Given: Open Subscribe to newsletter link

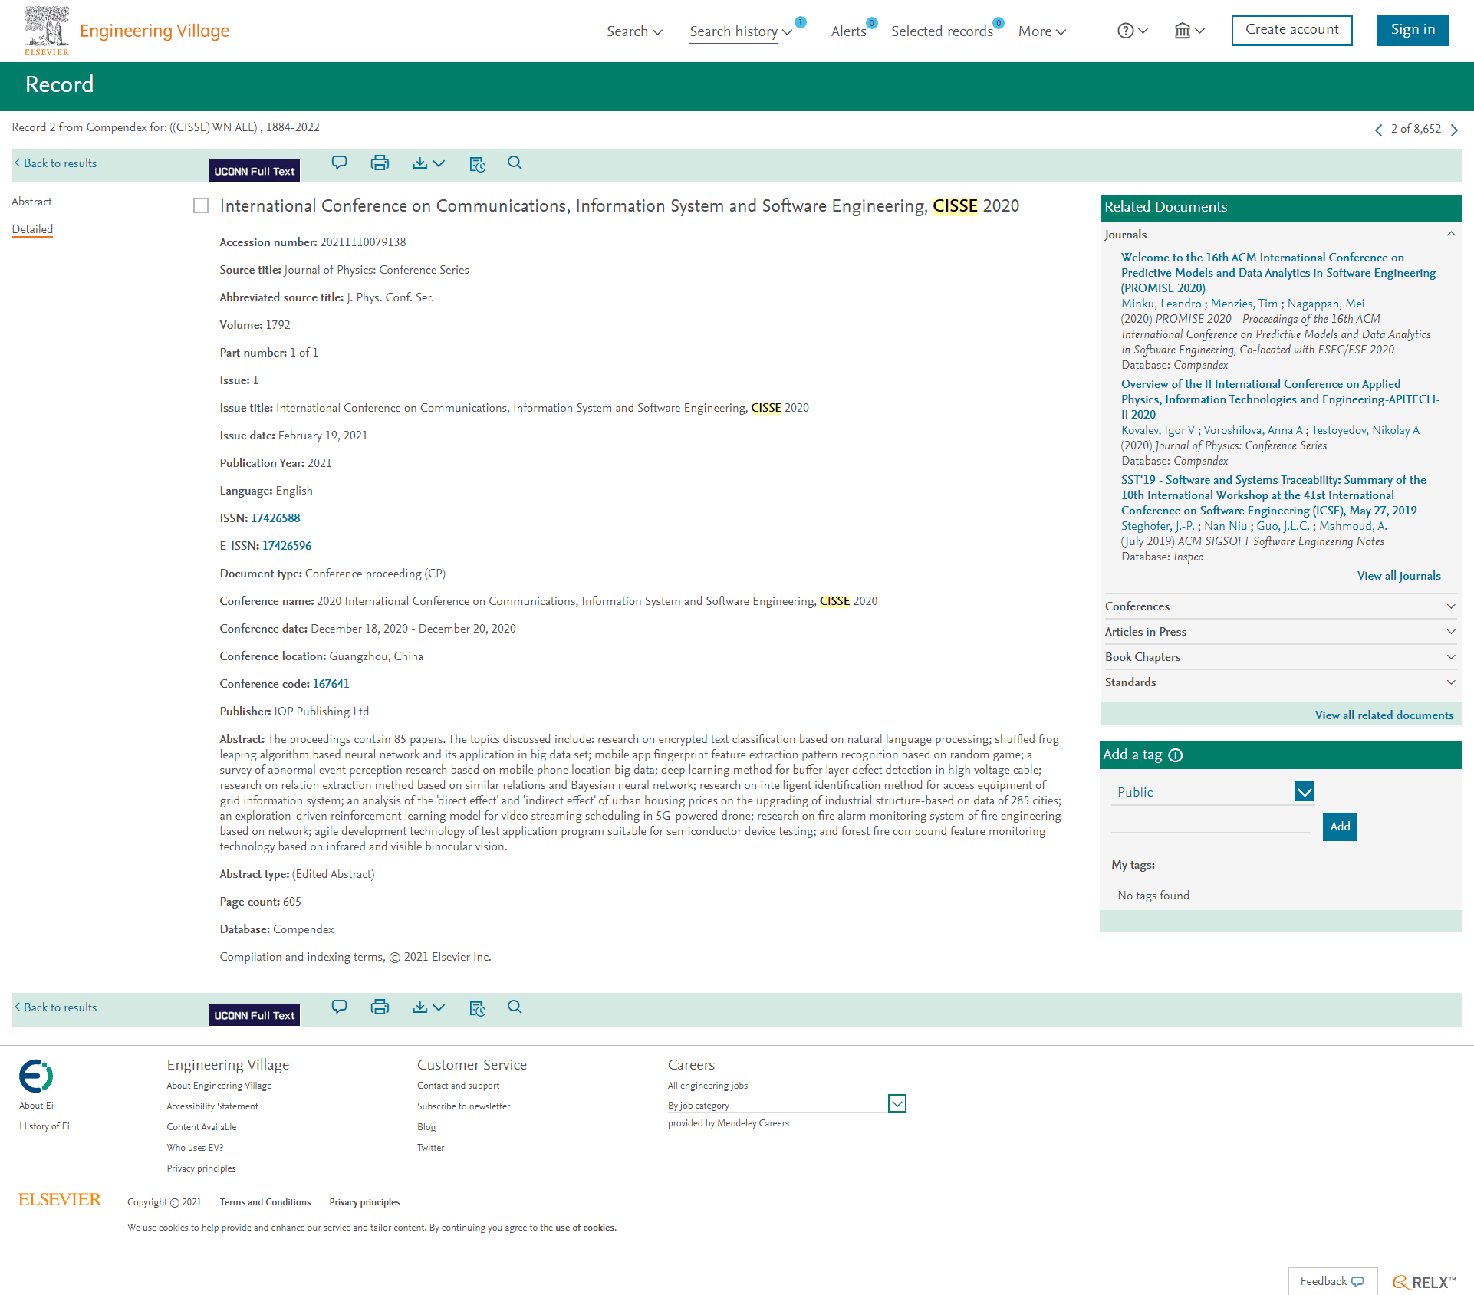Looking at the screenshot, I should (x=463, y=1106).
